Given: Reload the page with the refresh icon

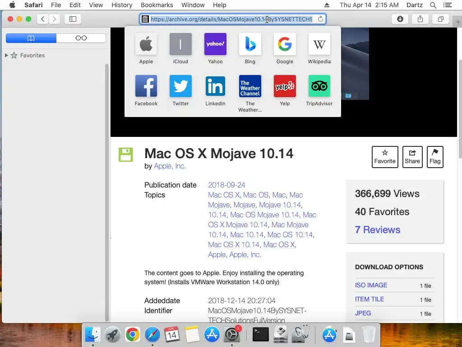Looking at the screenshot, I should [x=320, y=19].
